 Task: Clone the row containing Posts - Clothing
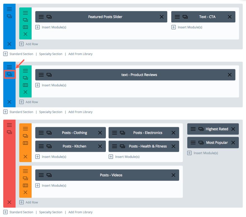pos(25,136)
